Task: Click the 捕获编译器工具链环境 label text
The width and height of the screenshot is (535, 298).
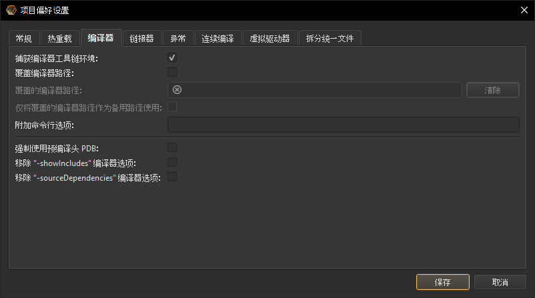Action: tap(56, 58)
